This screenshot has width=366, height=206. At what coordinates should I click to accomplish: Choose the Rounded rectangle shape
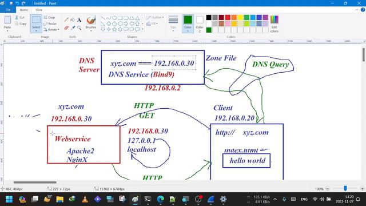pyautogui.click(x=126, y=18)
